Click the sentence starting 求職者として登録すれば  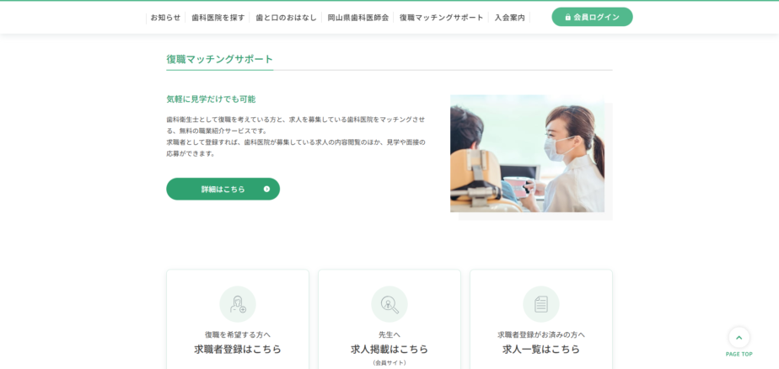click(x=296, y=148)
